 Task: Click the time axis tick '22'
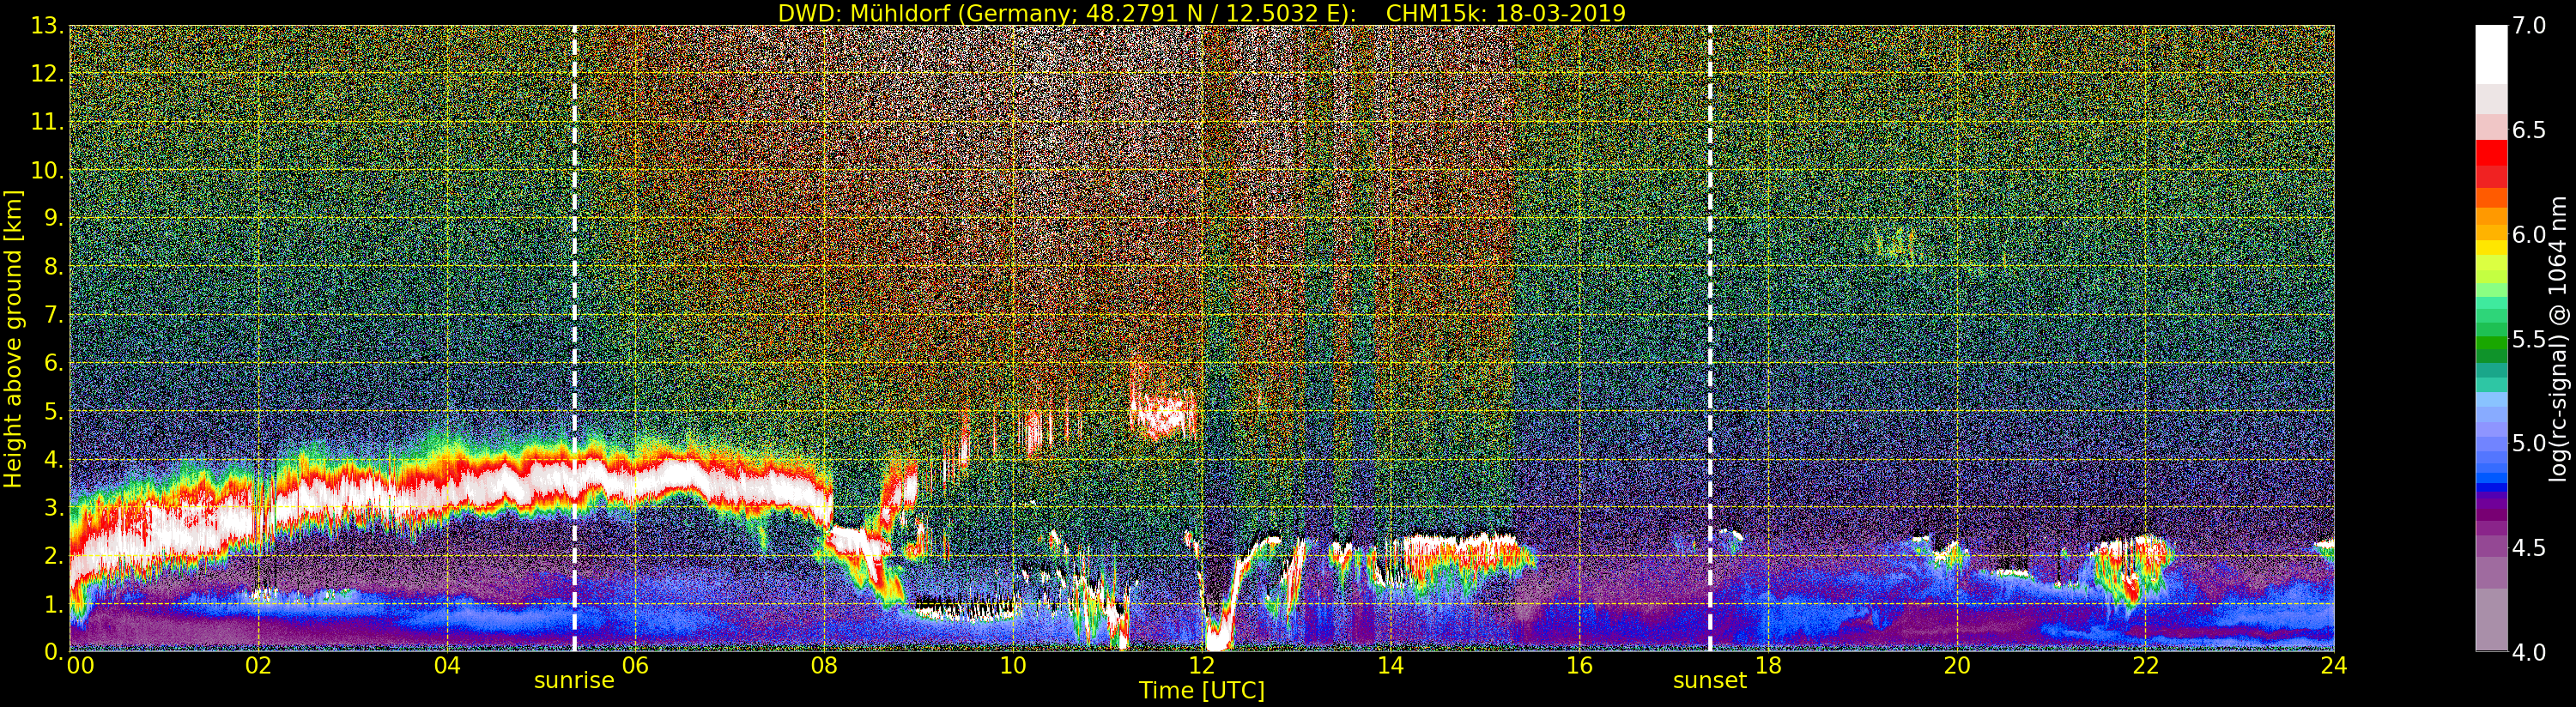(x=2145, y=666)
